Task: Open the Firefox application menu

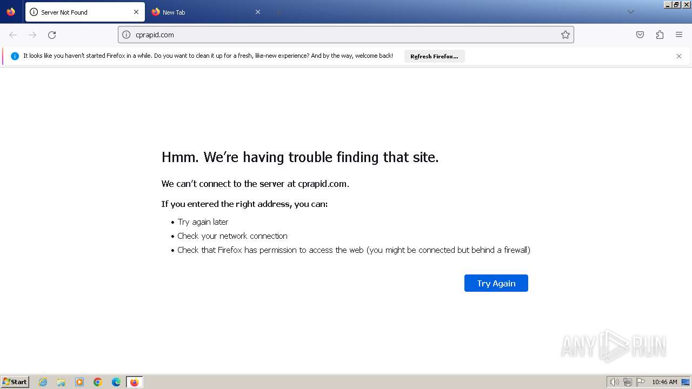Action: click(x=679, y=35)
